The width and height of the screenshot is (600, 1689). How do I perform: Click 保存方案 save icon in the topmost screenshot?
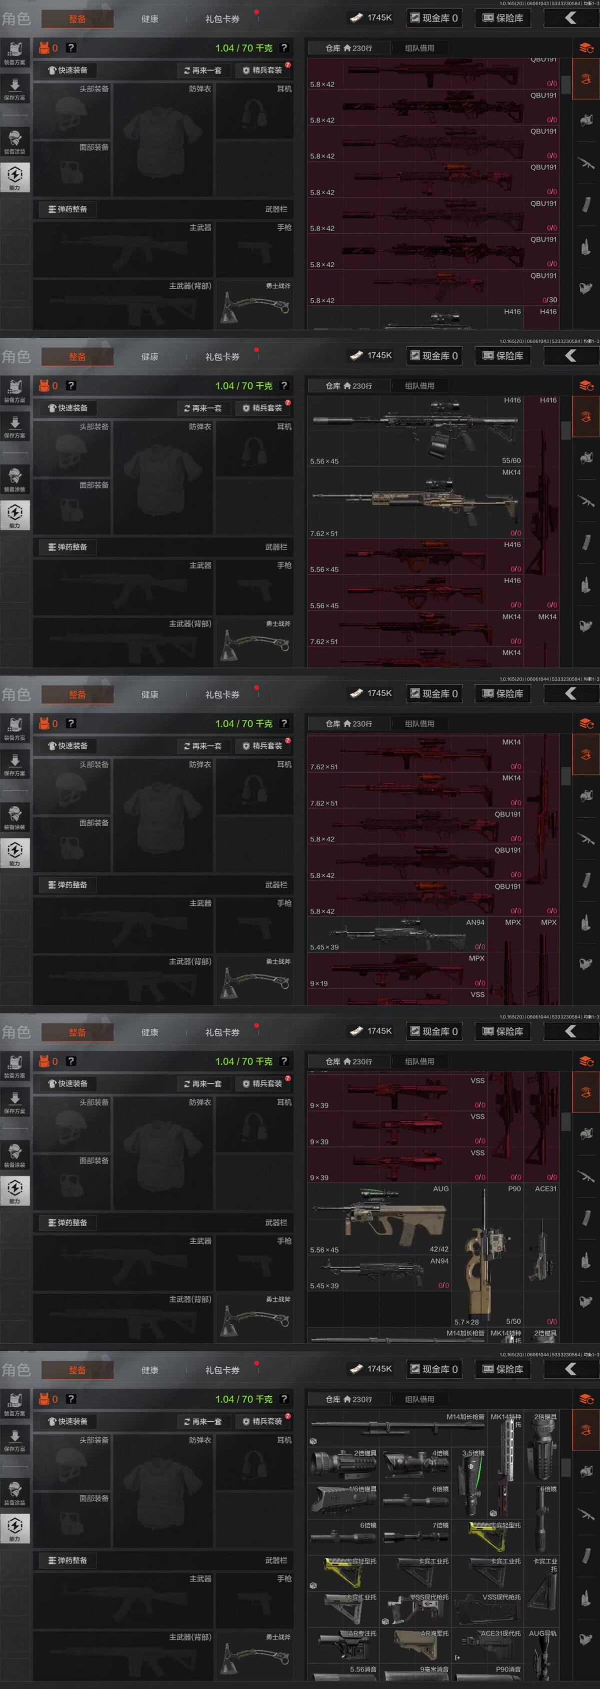14,89
